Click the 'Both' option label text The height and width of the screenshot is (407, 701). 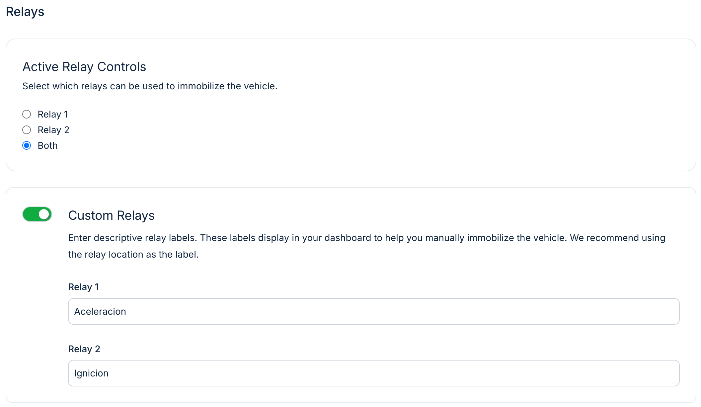tap(47, 145)
